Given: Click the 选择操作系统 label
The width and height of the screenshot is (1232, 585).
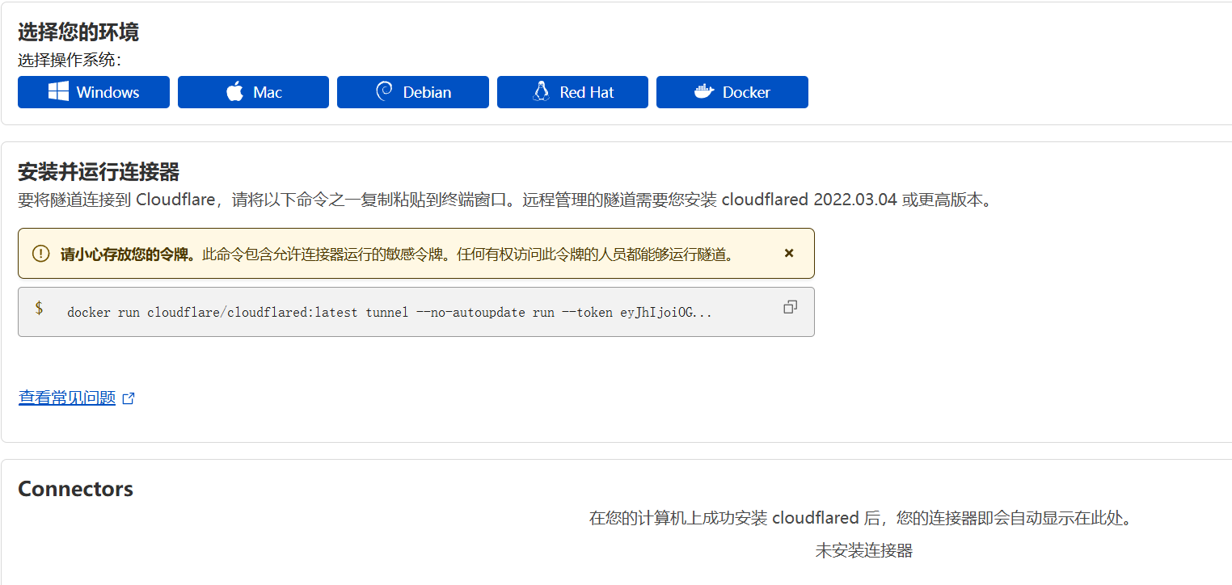Looking at the screenshot, I should click(70, 61).
